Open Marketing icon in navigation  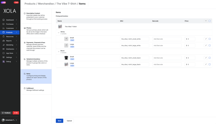pyautogui.click(x=4, y=45)
